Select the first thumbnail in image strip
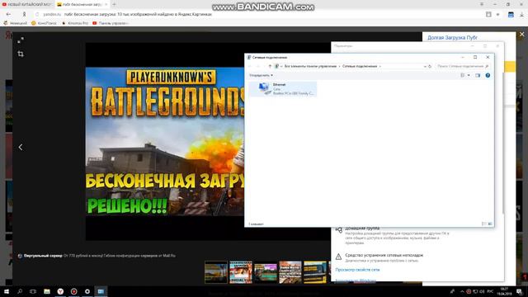The height and width of the screenshot is (297, 528). pos(216,271)
